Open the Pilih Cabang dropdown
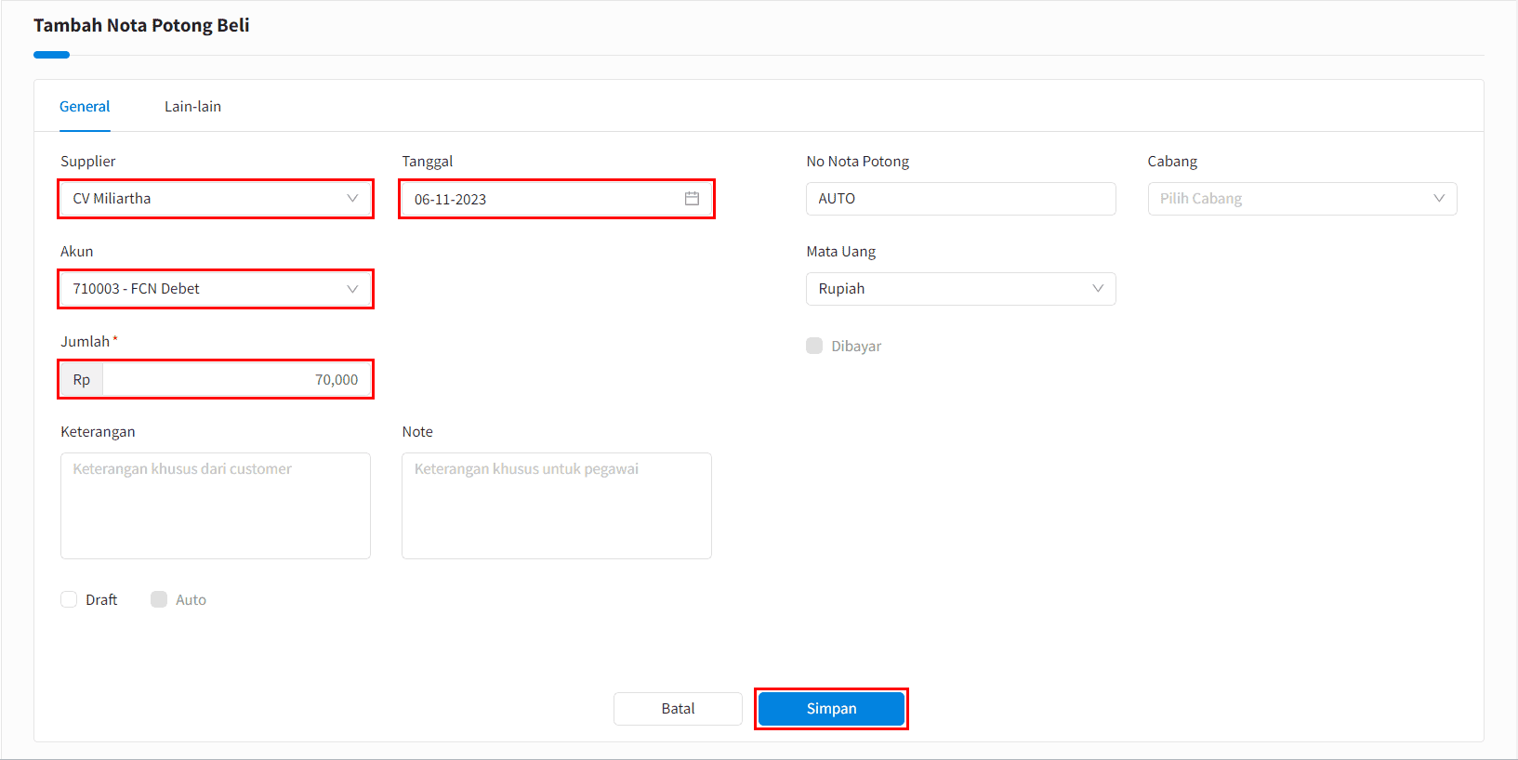1518x760 pixels. [x=1301, y=199]
